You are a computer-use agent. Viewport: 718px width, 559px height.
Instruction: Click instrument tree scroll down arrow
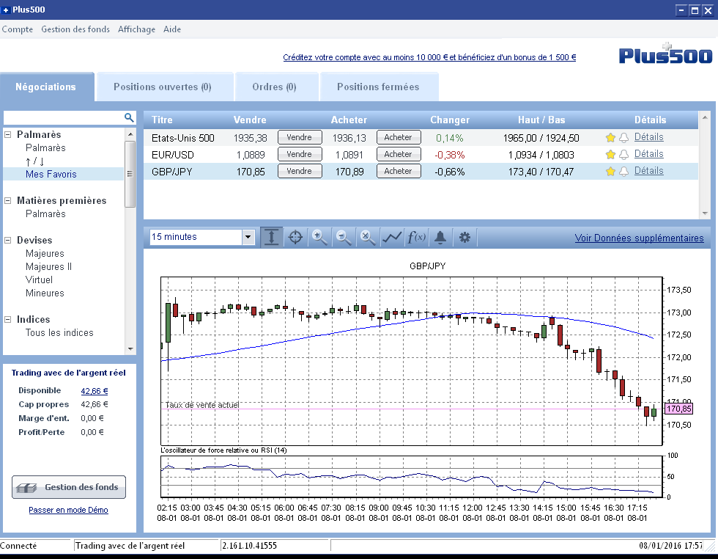coord(130,349)
